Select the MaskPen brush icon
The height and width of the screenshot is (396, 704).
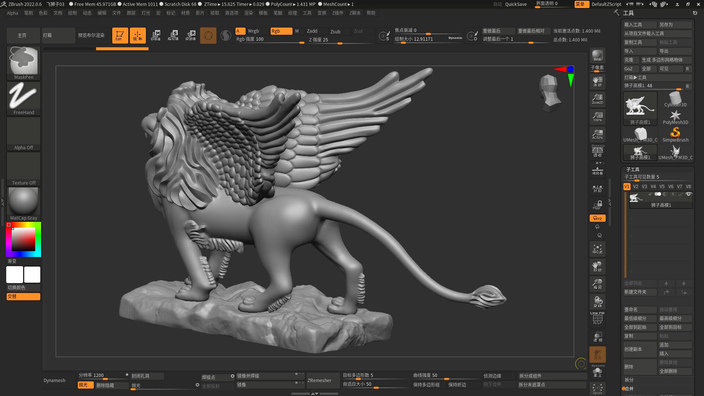23,60
